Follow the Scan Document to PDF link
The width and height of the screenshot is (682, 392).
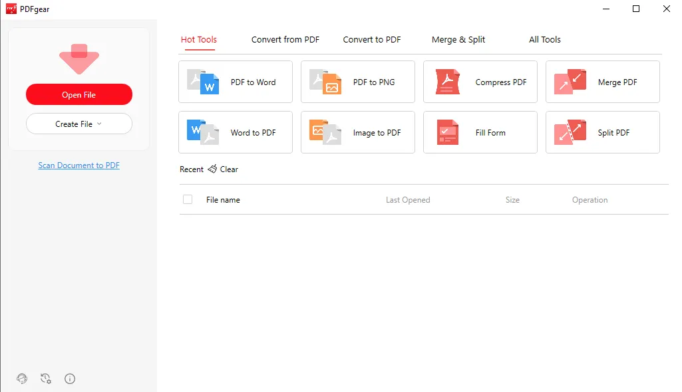tap(79, 165)
